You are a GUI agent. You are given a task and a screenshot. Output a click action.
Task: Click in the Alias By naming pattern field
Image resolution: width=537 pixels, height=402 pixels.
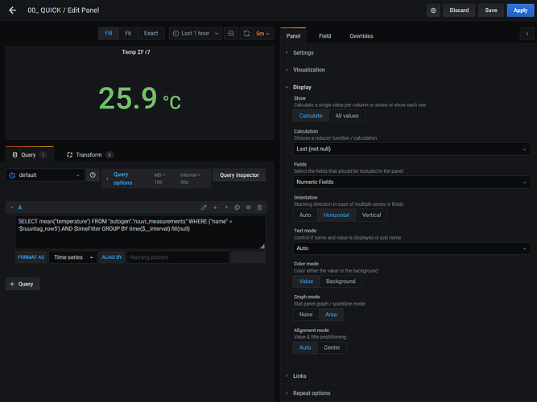tap(177, 257)
